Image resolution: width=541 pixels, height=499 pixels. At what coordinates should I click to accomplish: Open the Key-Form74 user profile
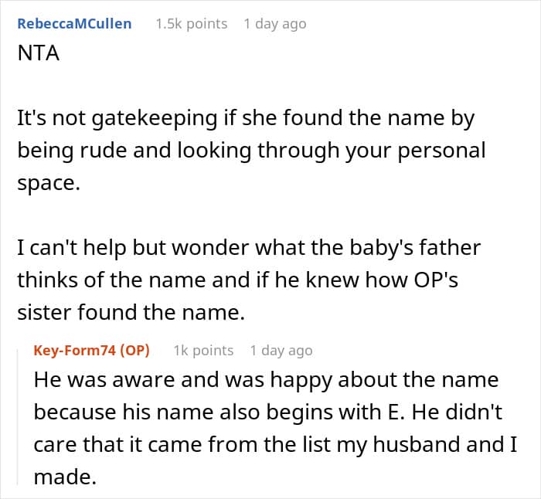[75, 351]
